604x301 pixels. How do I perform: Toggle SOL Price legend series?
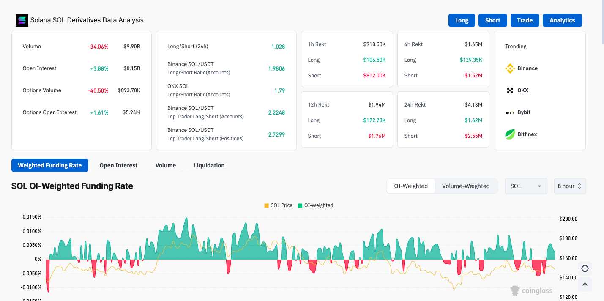coord(278,205)
